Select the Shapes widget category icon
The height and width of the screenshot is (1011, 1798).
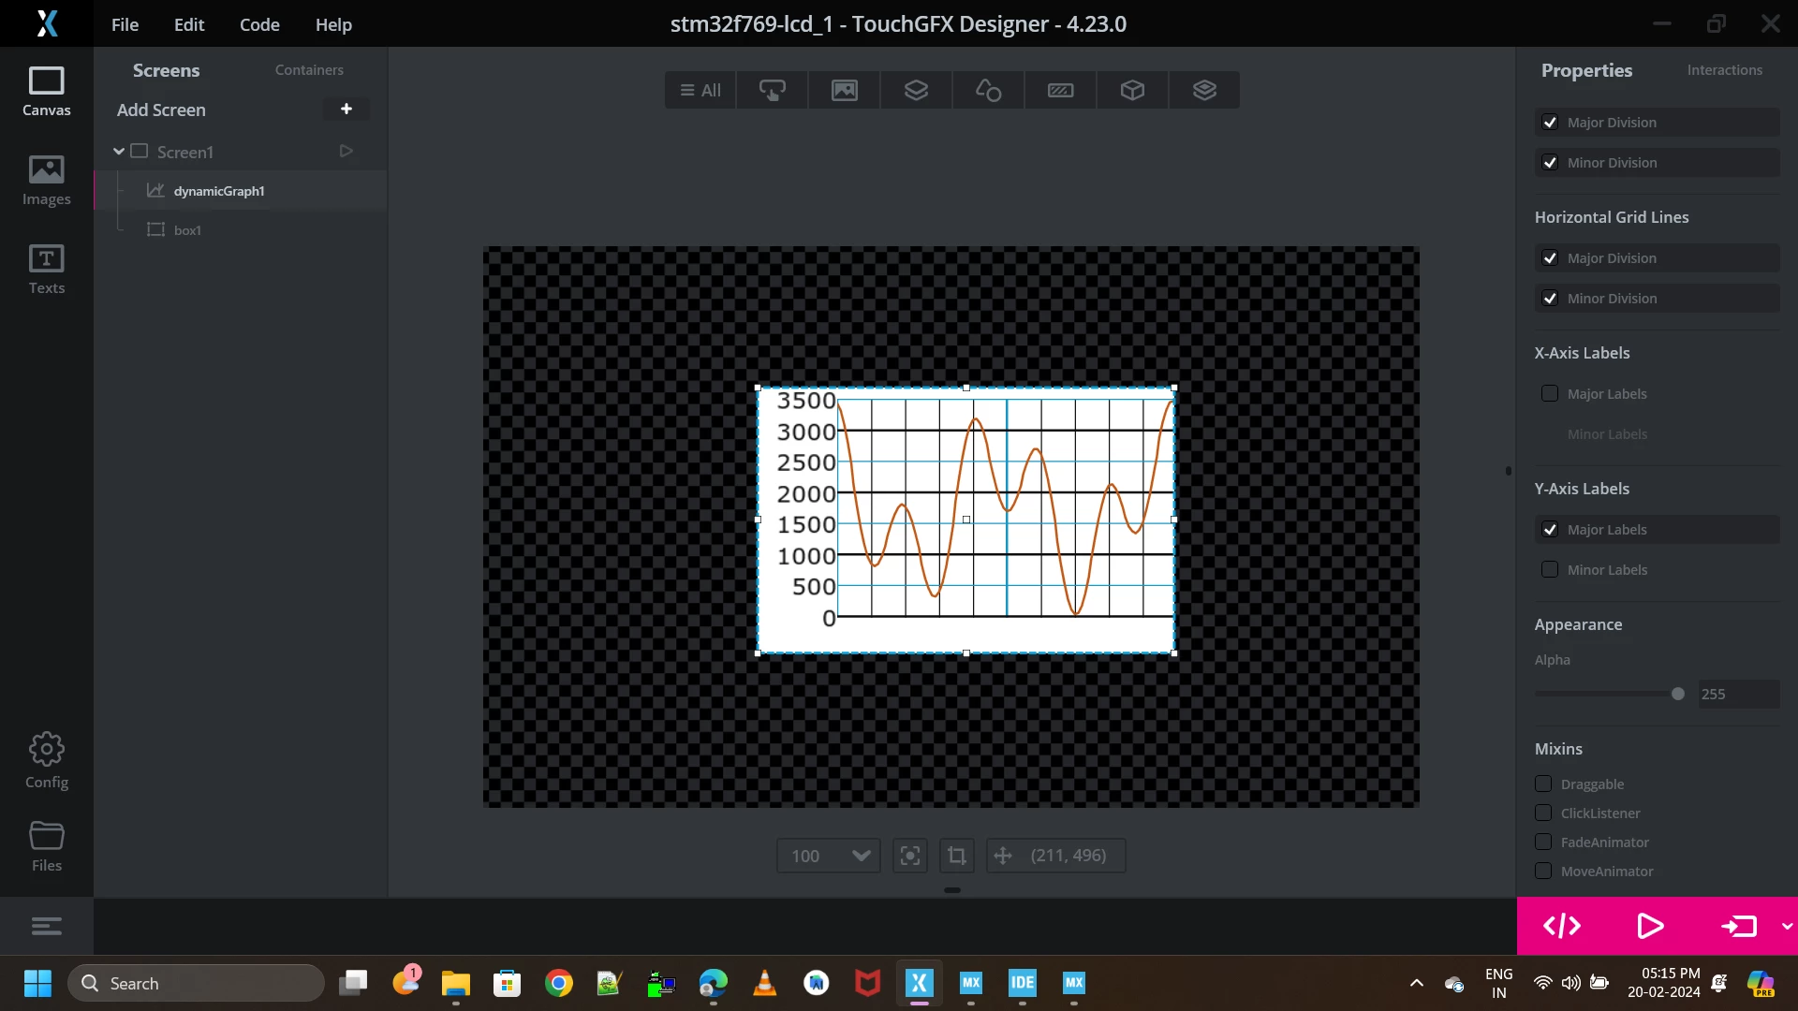tap(989, 90)
